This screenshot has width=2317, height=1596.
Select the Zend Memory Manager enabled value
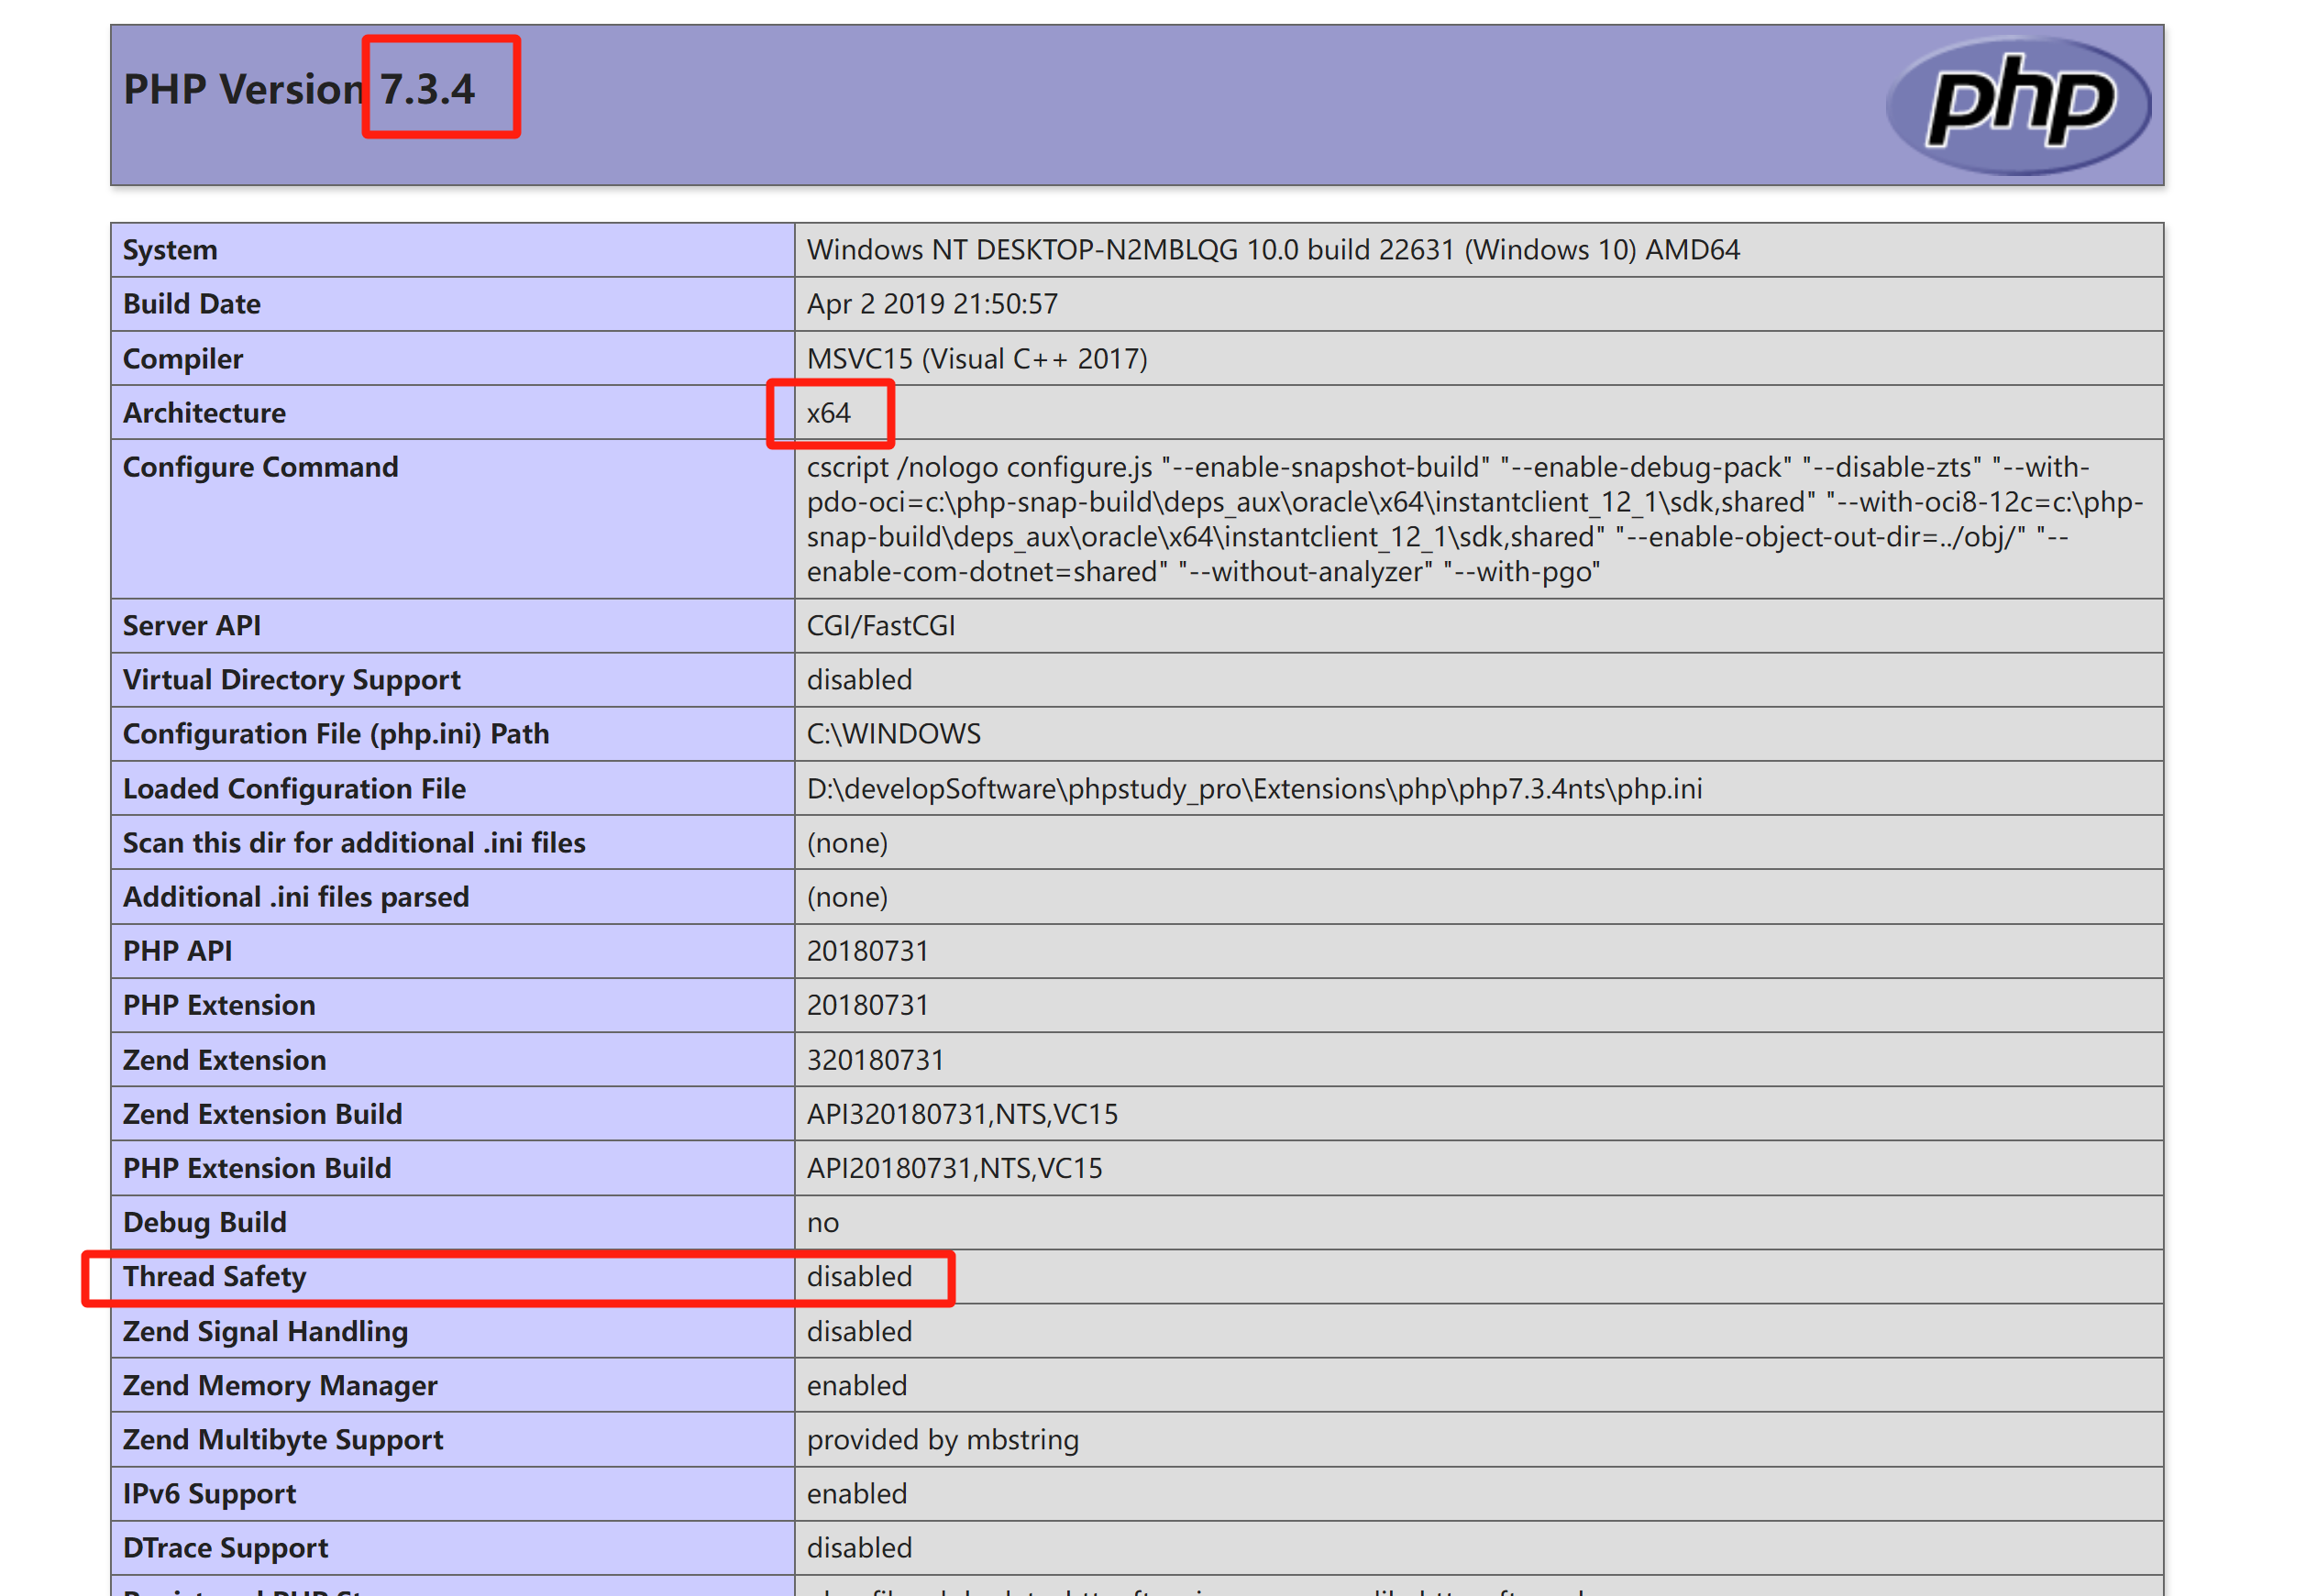[x=855, y=1385]
